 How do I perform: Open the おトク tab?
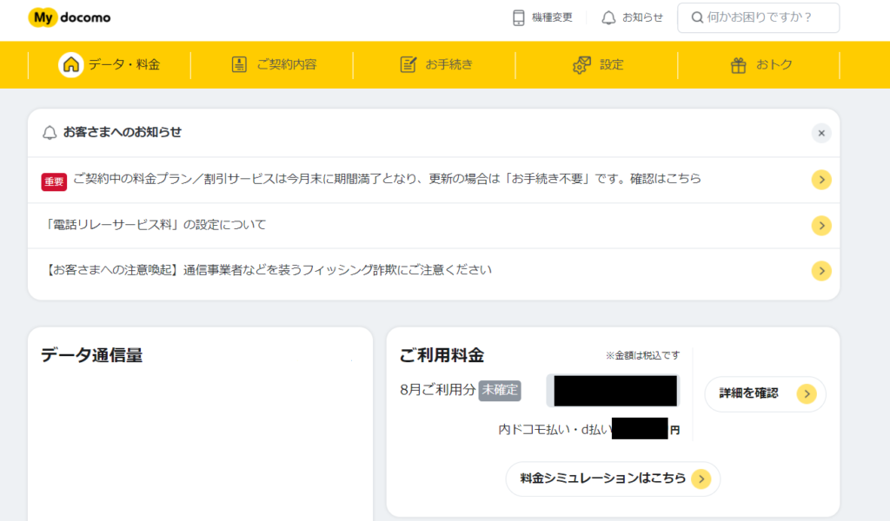[759, 64]
